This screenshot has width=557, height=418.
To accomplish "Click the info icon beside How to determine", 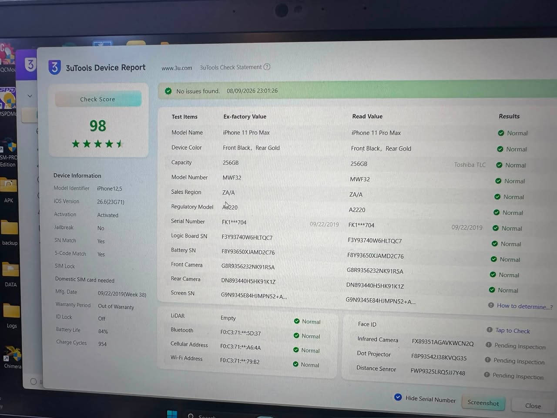I will [x=491, y=305].
